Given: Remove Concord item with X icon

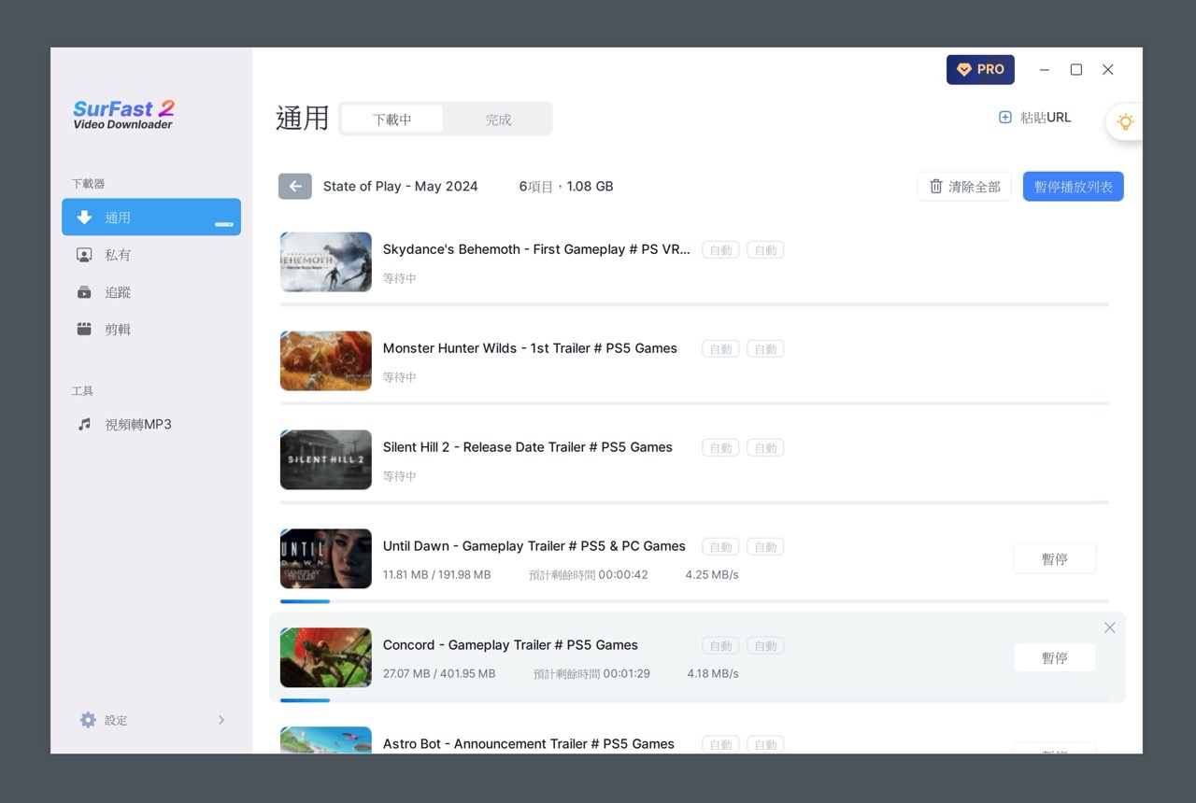Looking at the screenshot, I should [x=1110, y=627].
